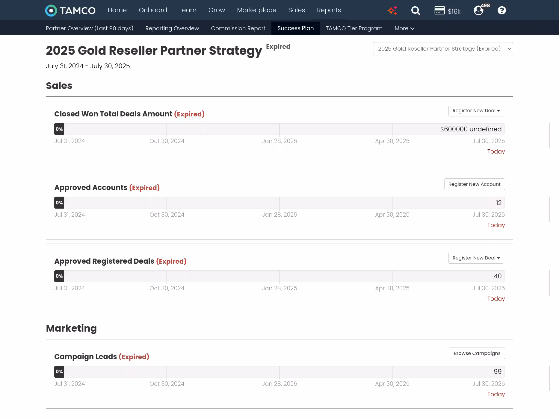Screen dimensions: 559x419
Task: Click Oct 30, 2024 label under Approved Accounts bar
Action: point(167,215)
